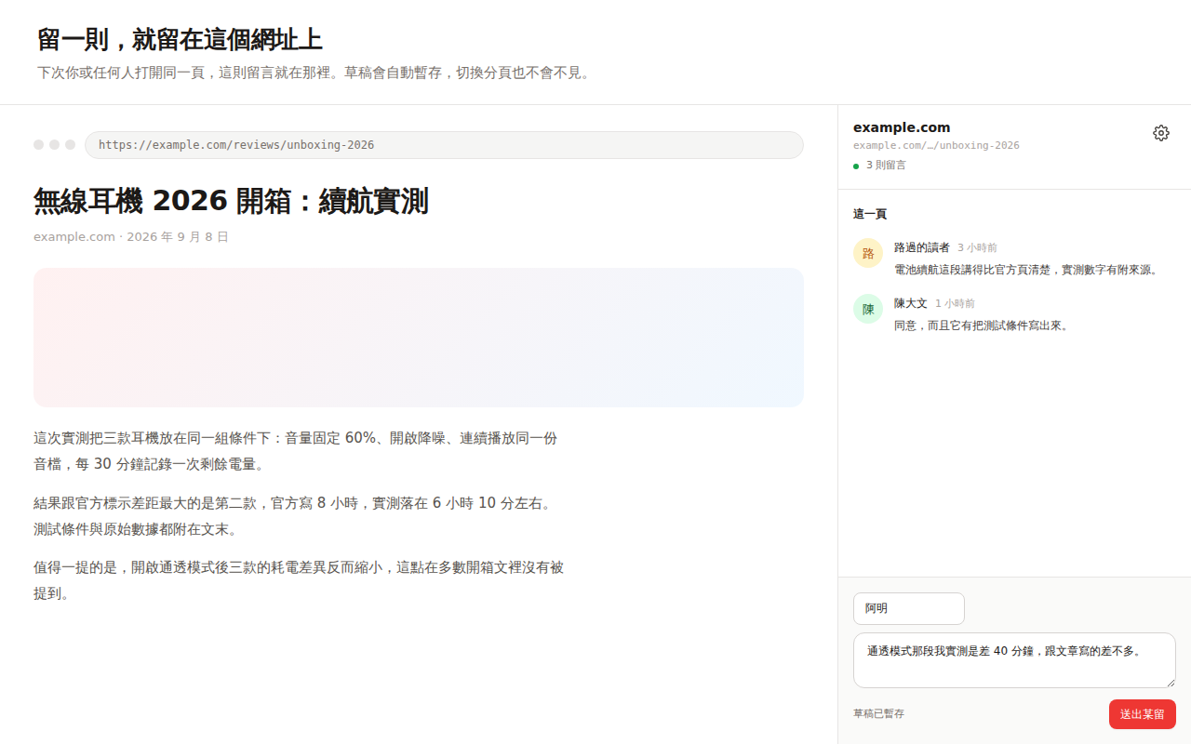The width and height of the screenshot is (1191, 744).
Task: Click the comment "同意，而且它有把測試條件寫出來。"
Action: pyautogui.click(x=982, y=325)
